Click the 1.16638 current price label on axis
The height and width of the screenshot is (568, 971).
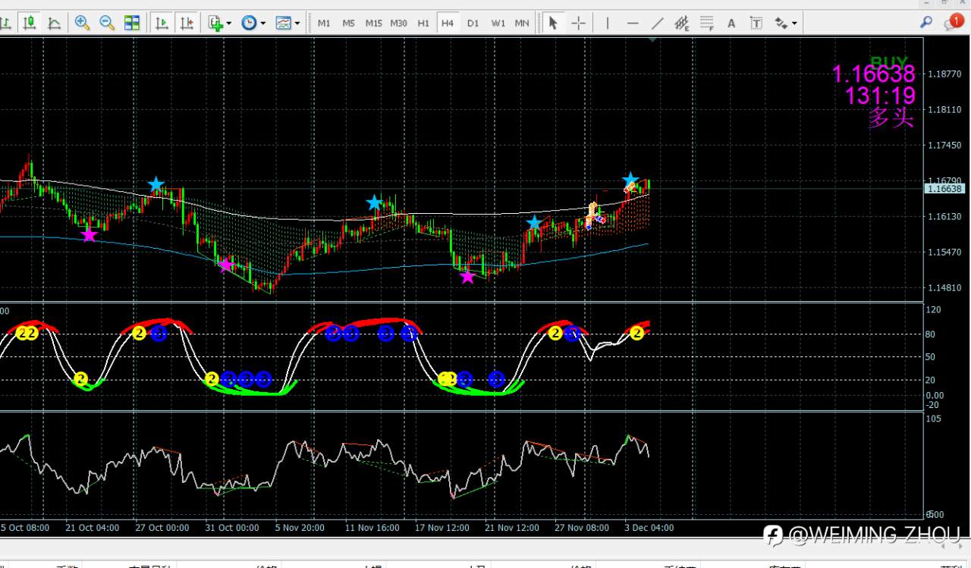point(944,189)
